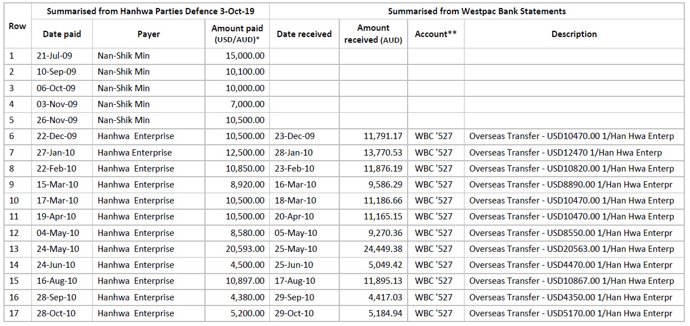Select the 'Summarised from Westpac Bank Statements' heading
This screenshot has height=326, width=690.
(x=477, y=11)
